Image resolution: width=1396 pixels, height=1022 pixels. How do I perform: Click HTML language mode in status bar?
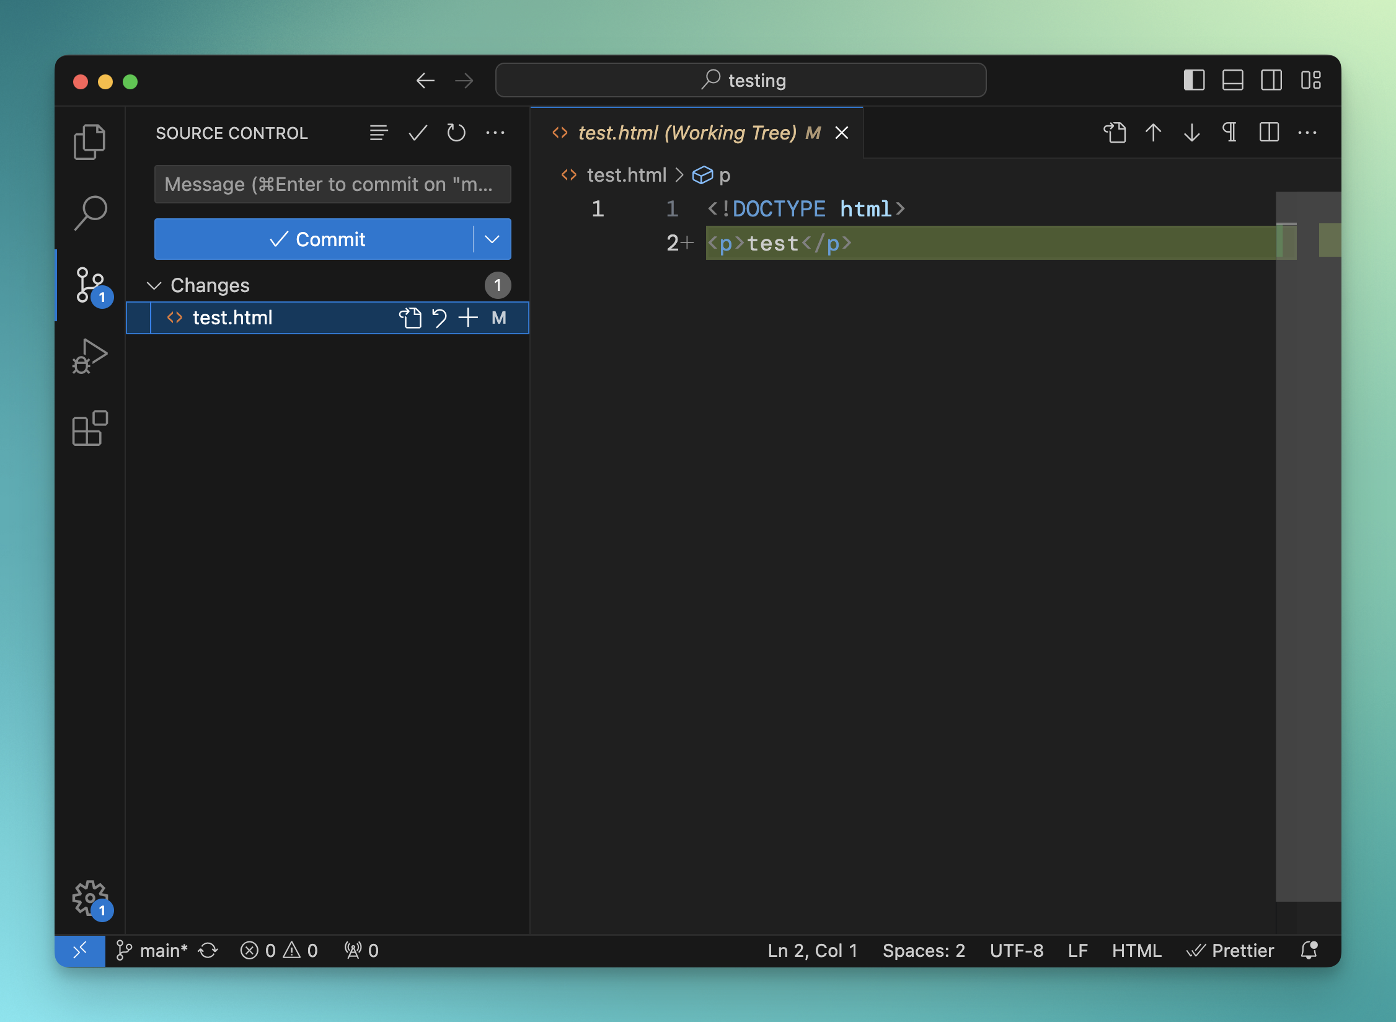click(x=1136, y=951)
